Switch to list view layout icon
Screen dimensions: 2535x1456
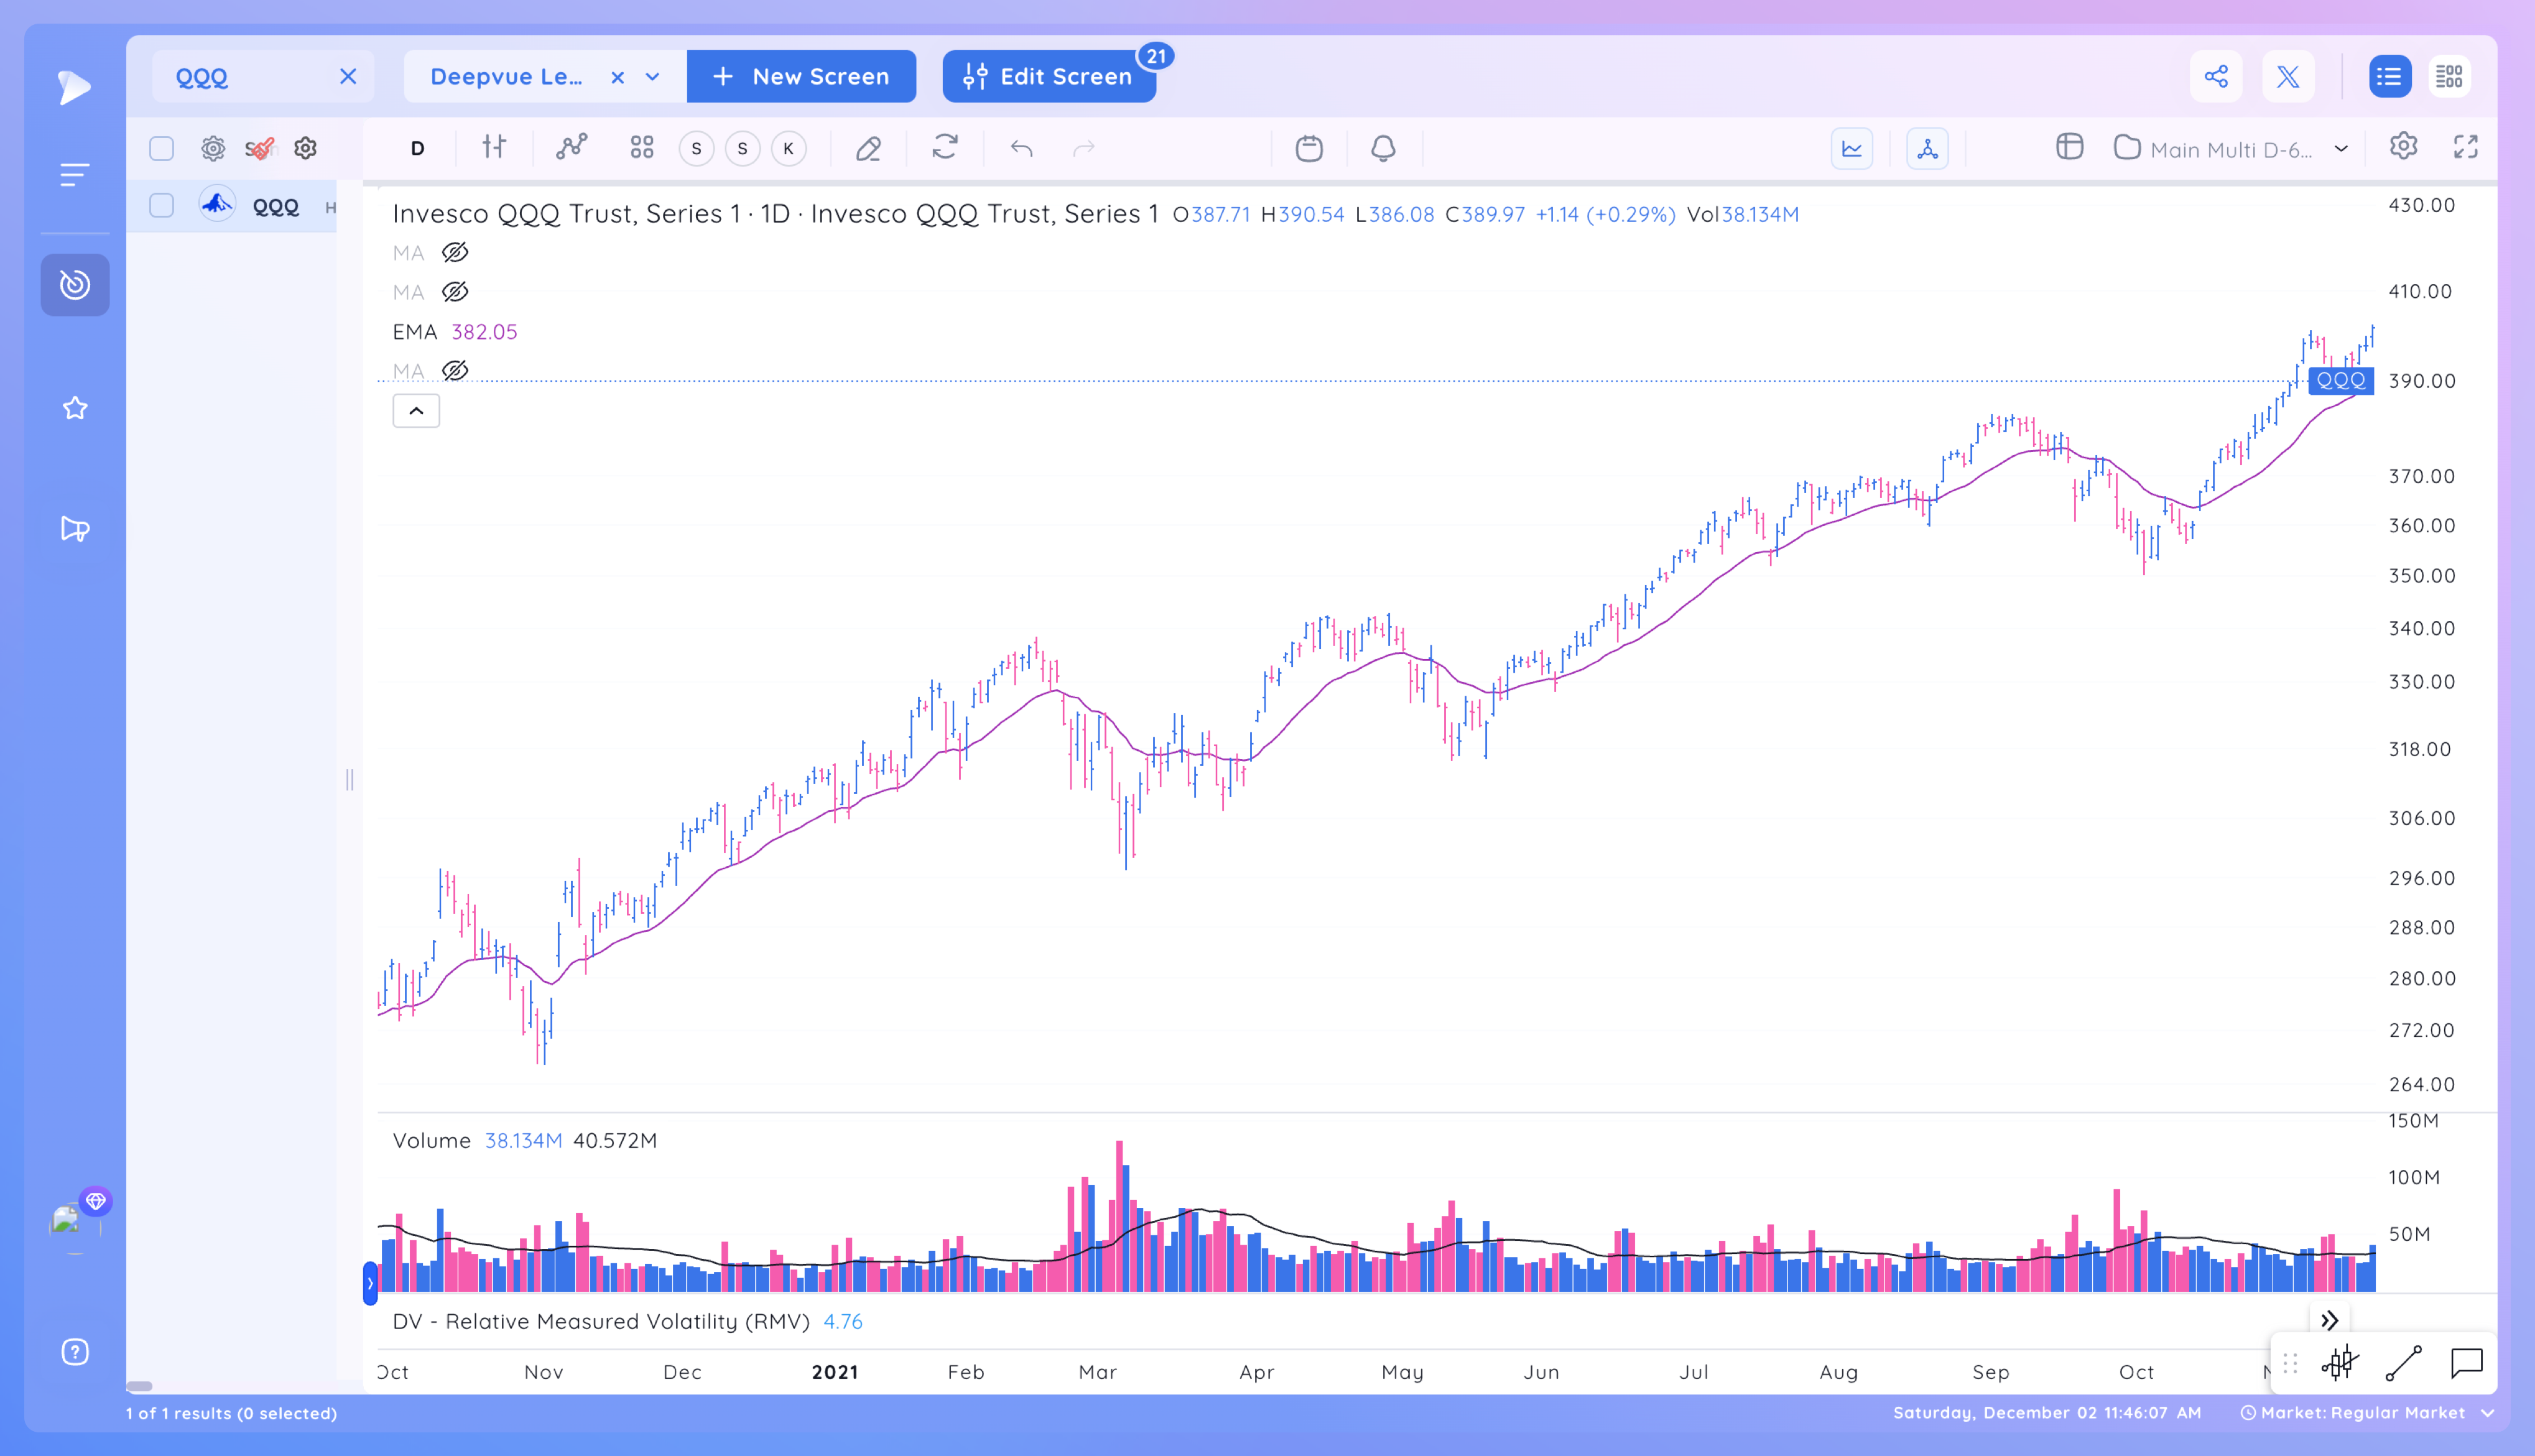tap(2389, 76)
